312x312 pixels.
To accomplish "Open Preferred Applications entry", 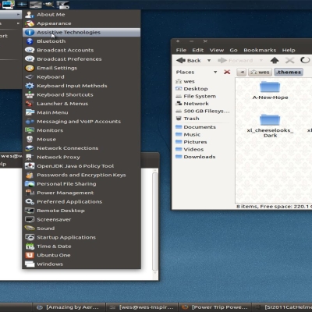I will click(81, 202).
